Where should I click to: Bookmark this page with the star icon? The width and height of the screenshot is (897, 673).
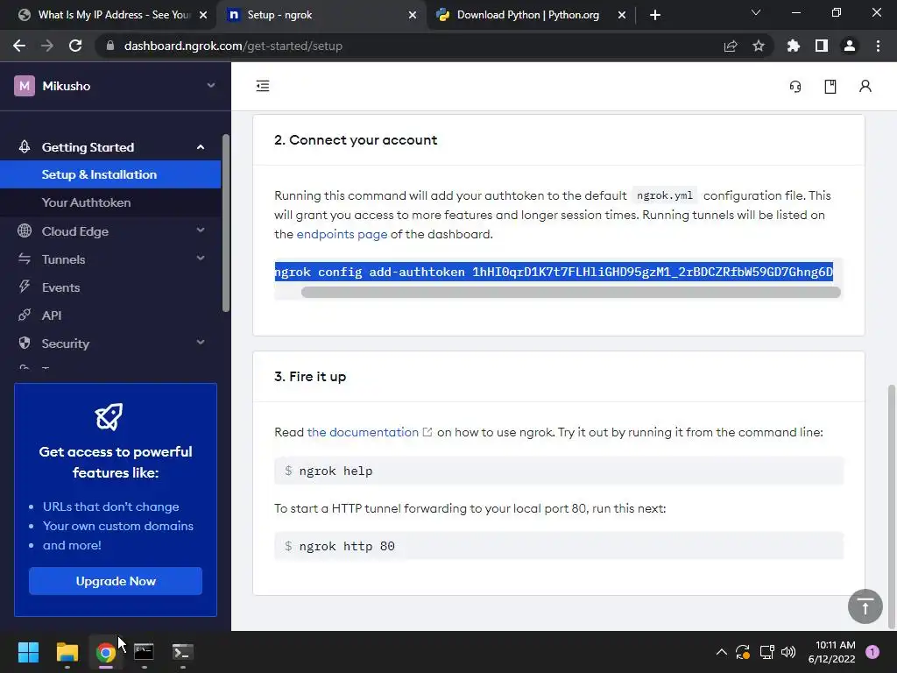759,46
